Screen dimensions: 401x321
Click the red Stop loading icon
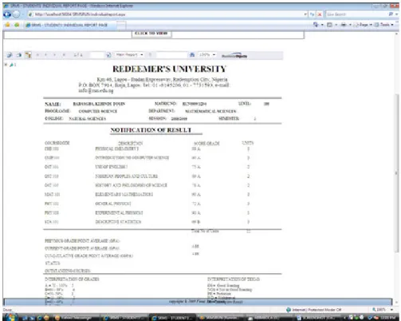[x=320, y=14]
